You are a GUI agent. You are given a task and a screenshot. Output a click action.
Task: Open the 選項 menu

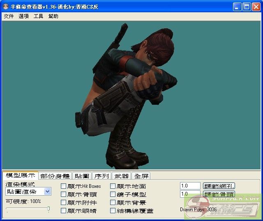(x=23, y=16)
